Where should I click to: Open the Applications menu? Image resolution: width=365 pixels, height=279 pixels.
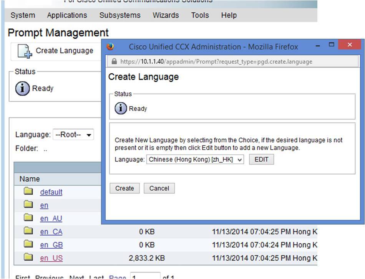(67, 15)
